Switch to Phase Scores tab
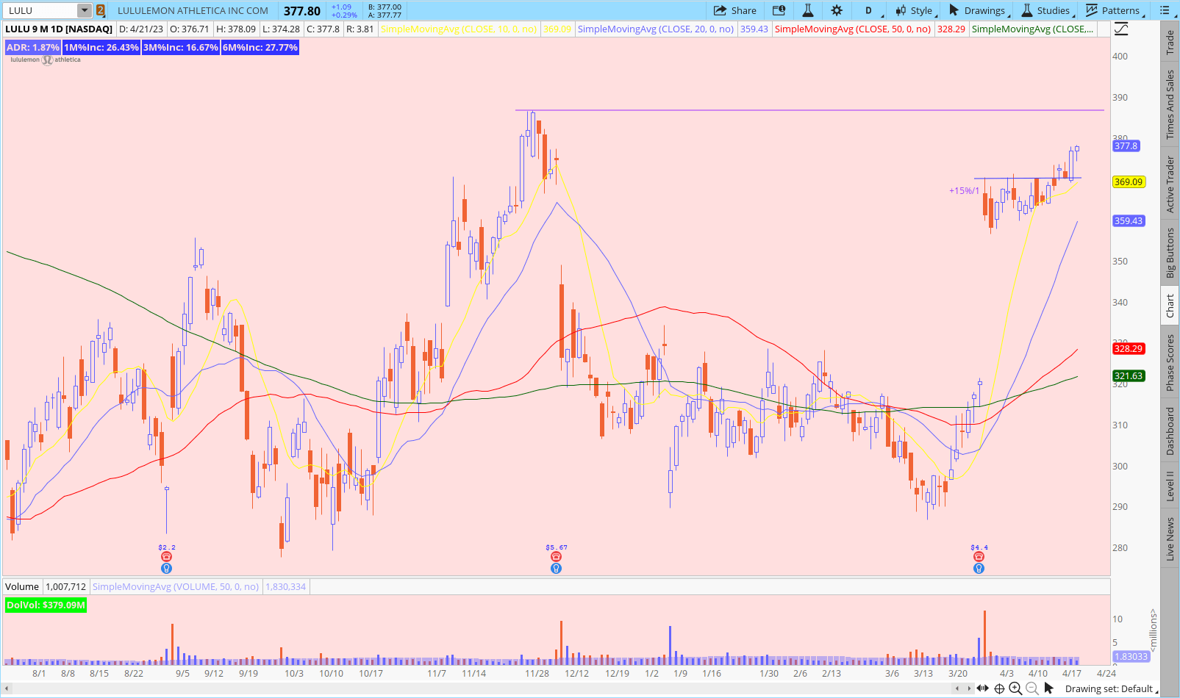The height and width of the screenshot is (698, 1180). point(1170,362)
